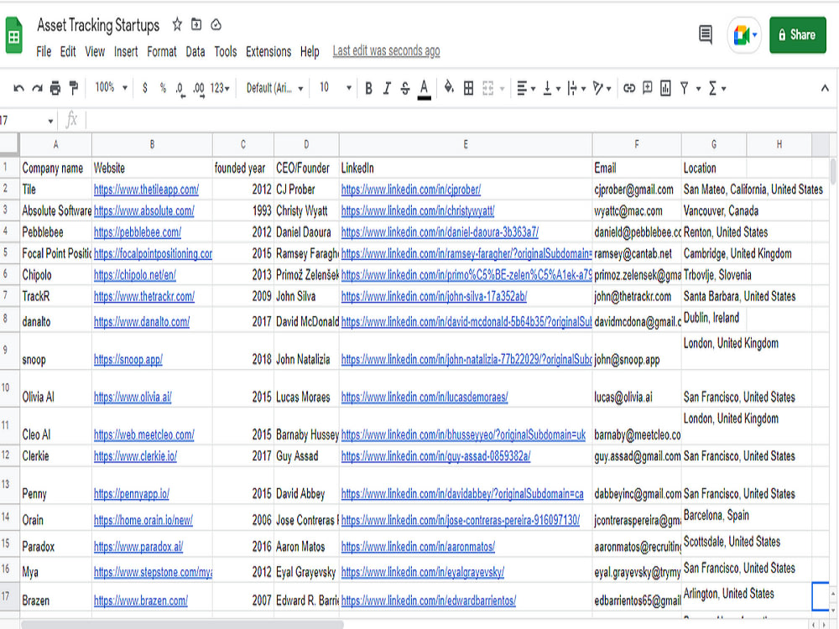839x629 pixels.
Task: Star the Asset Tracking Startups document
Action: point(177,24)
